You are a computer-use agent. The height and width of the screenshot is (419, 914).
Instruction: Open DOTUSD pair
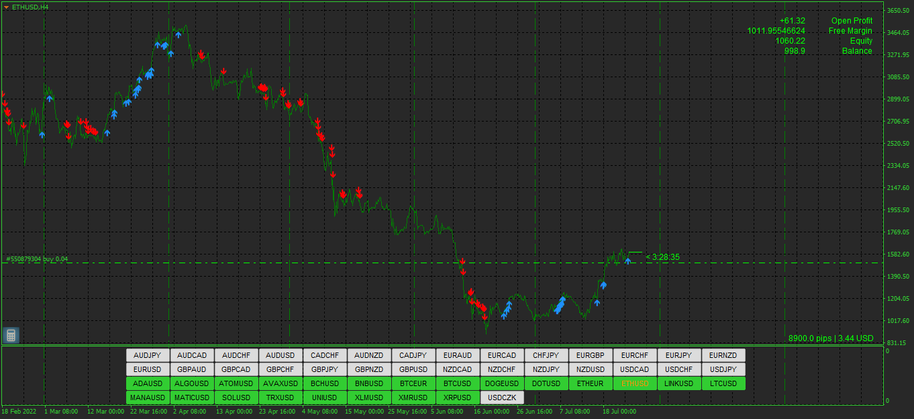(546, 383)
